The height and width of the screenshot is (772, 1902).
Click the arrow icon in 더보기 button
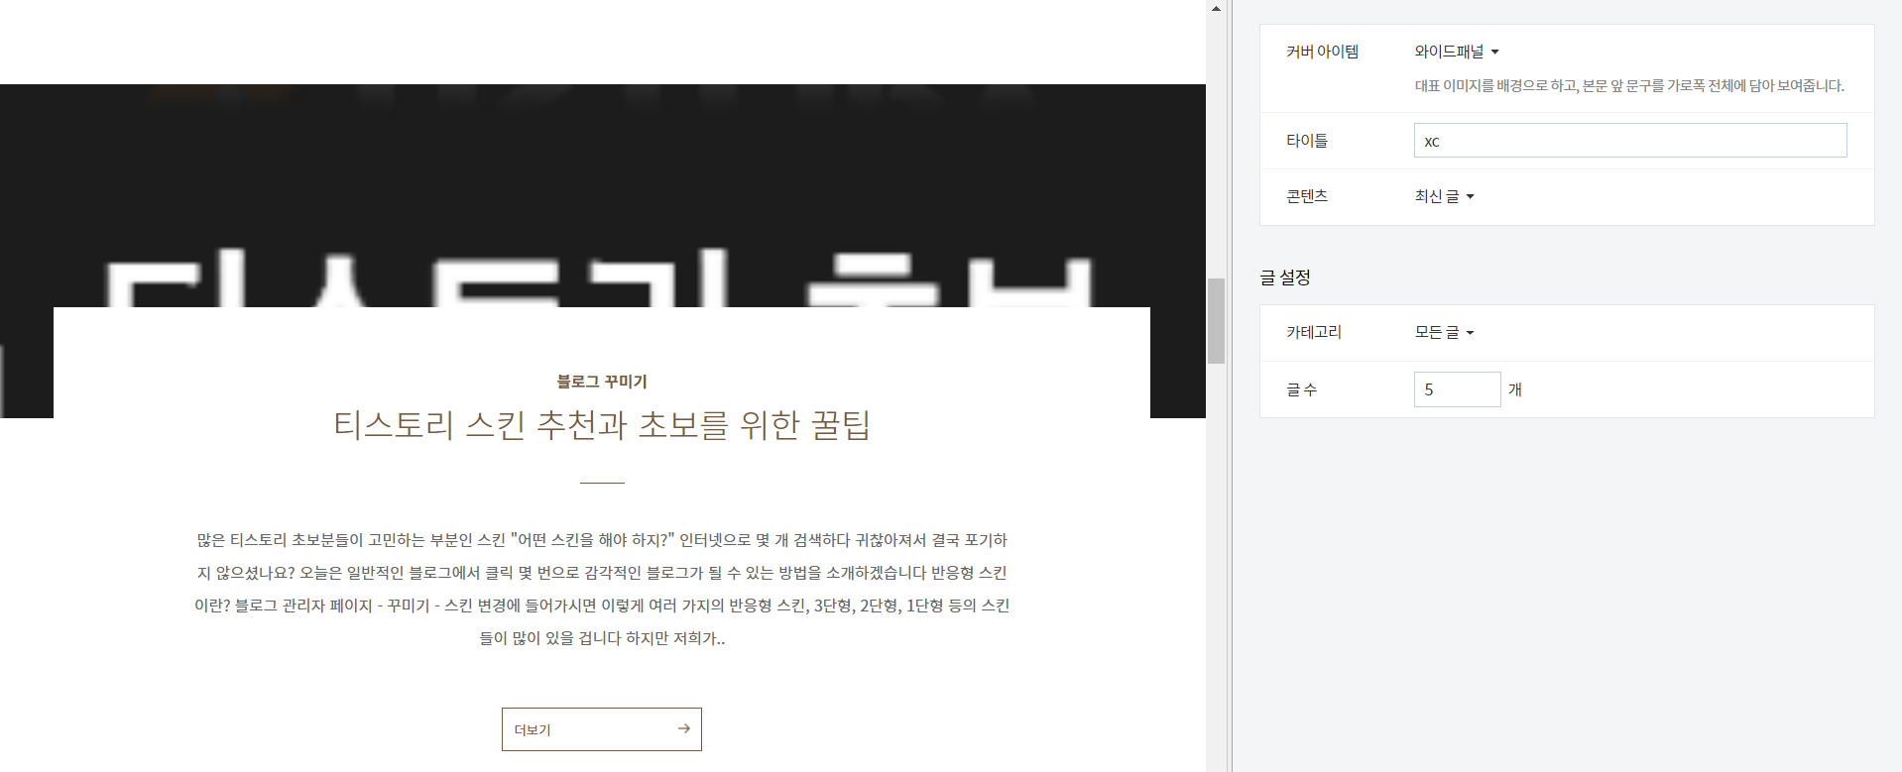coord(683,728)
